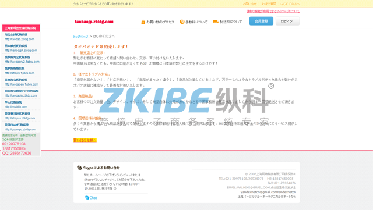
Task: Click phone number 18817650095 in sidebar
Action: pos(14,148)
